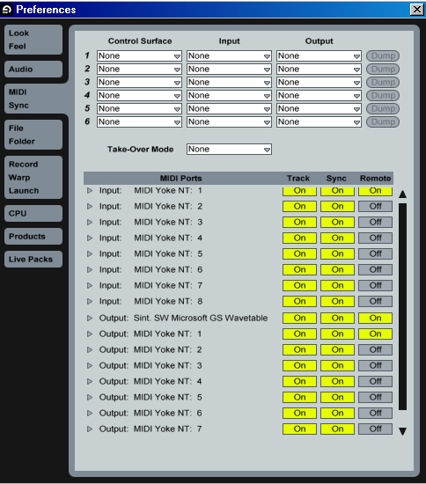Click the Dump button for row 2
This screenshot has width=426, height=484.
(383, 70)
